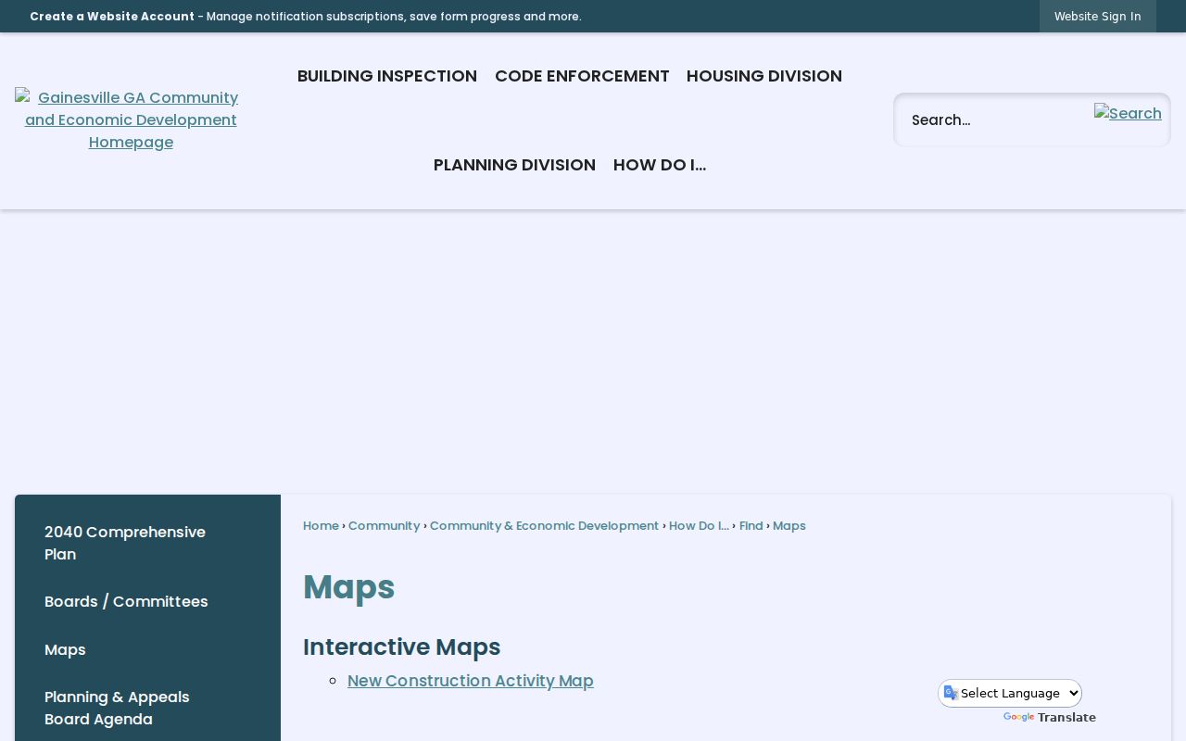Screen dimensions: 1186x741
Task: Click the Interactive Maps subheading
Action: click(401, 647)
